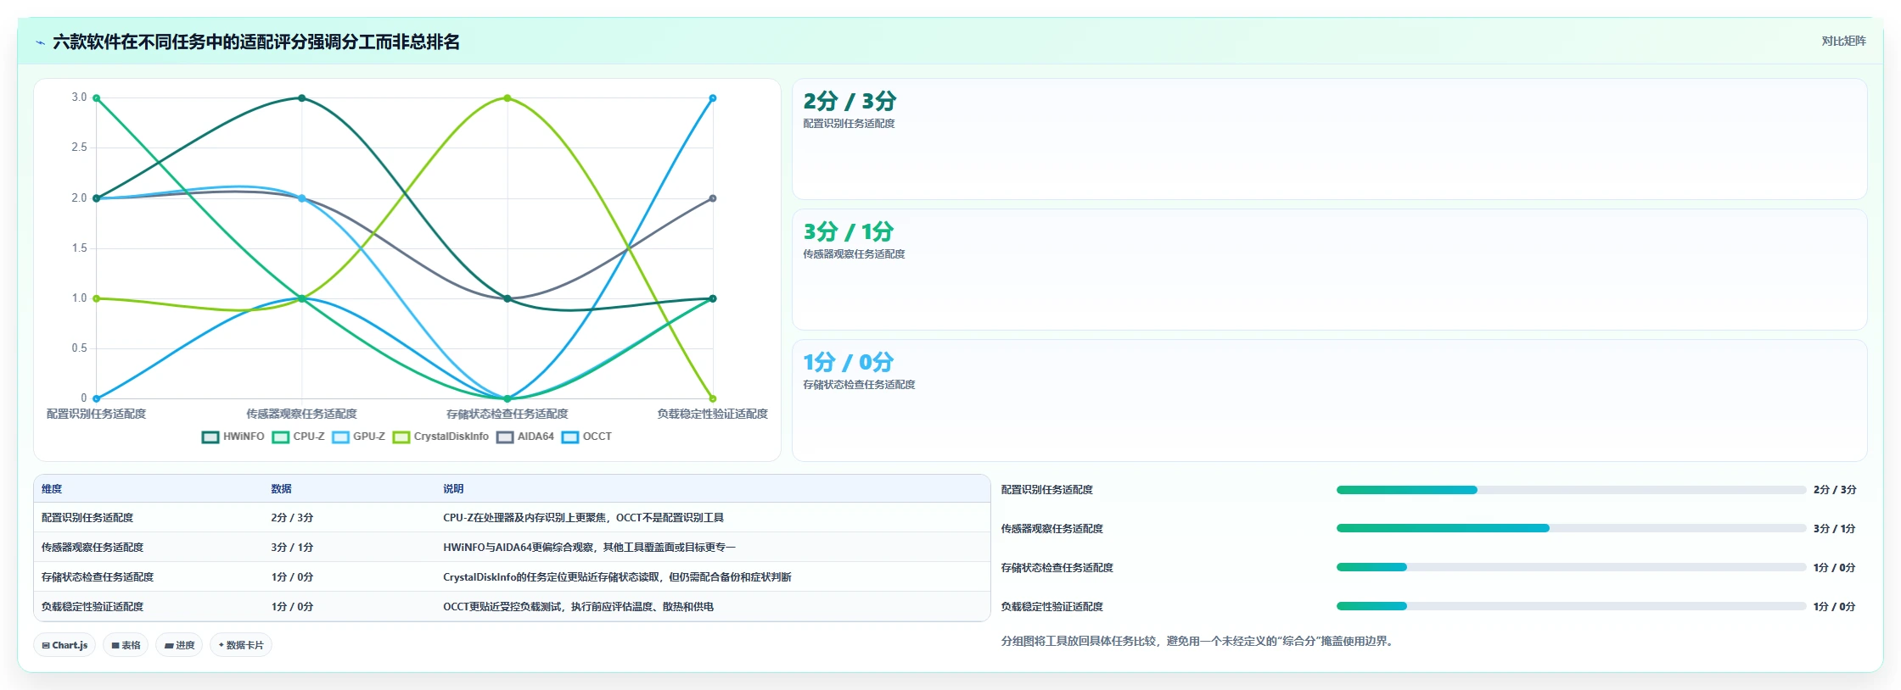Click the small icon beside the title

click(40, 42)
